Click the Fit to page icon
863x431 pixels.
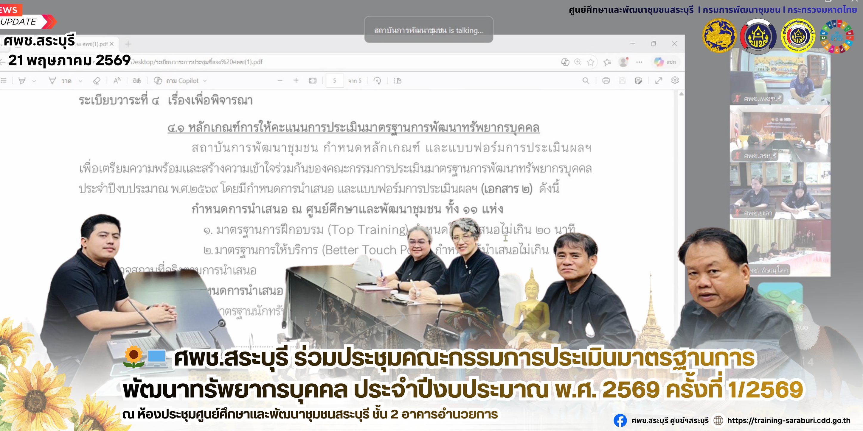[x=313, y=81]
